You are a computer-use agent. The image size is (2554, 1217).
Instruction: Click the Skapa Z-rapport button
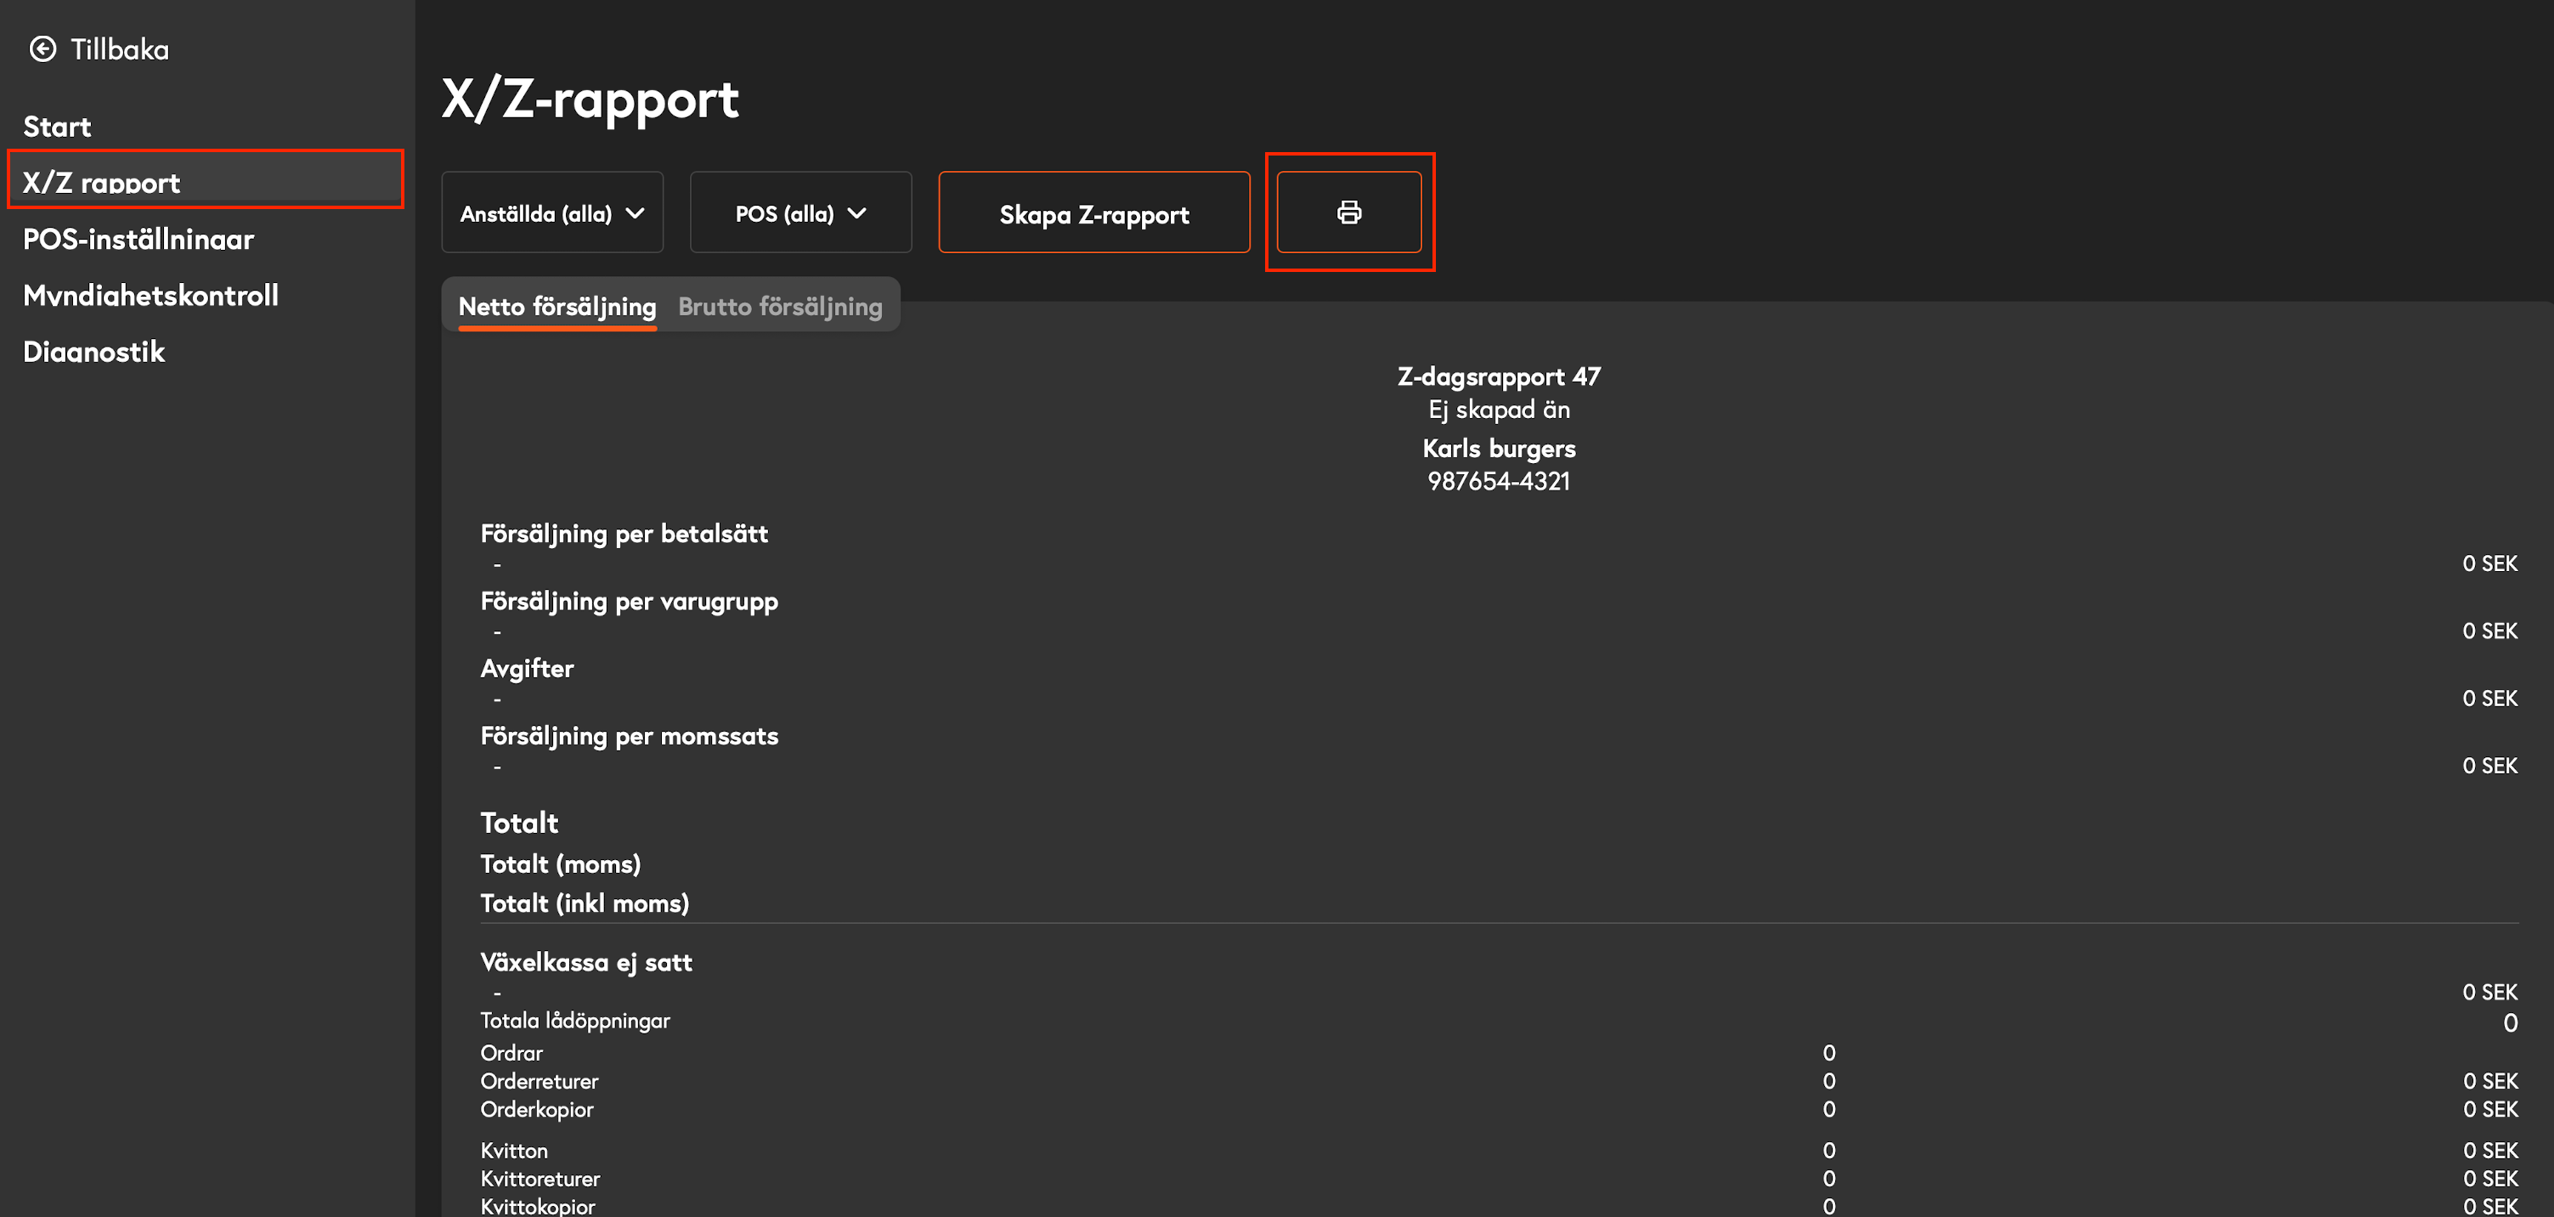(x=1093, y=212)
